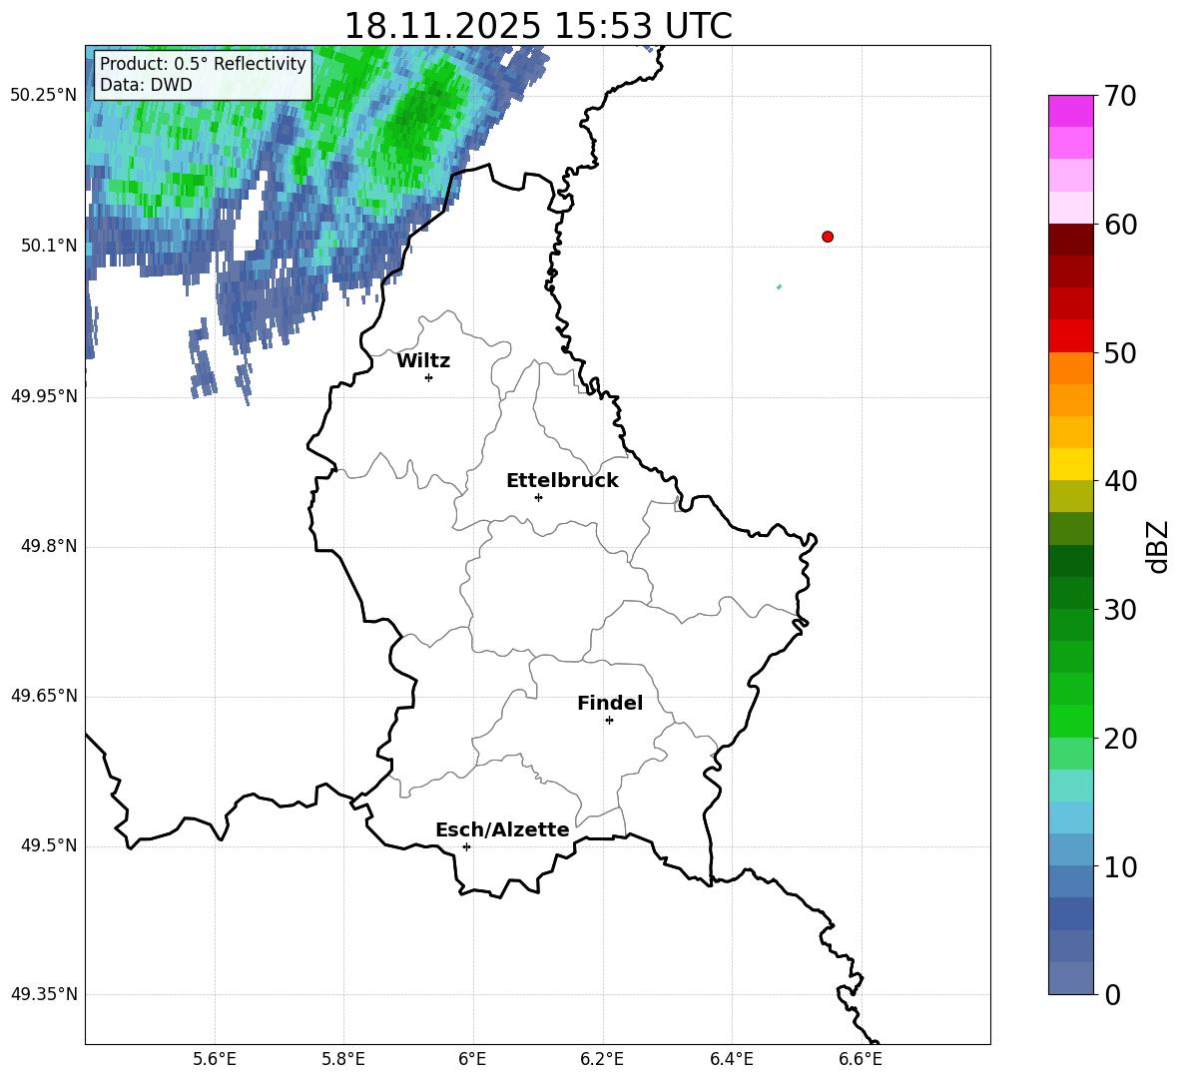This screenshot has height=1079, width=1182.
Task: Click the 49.8°N latitude label
Action: tap(49, 546)
